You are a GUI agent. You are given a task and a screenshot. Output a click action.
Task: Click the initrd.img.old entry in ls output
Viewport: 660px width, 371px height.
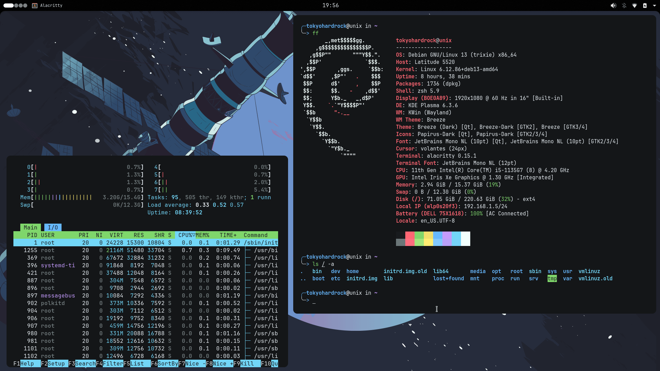coord(405,271)
